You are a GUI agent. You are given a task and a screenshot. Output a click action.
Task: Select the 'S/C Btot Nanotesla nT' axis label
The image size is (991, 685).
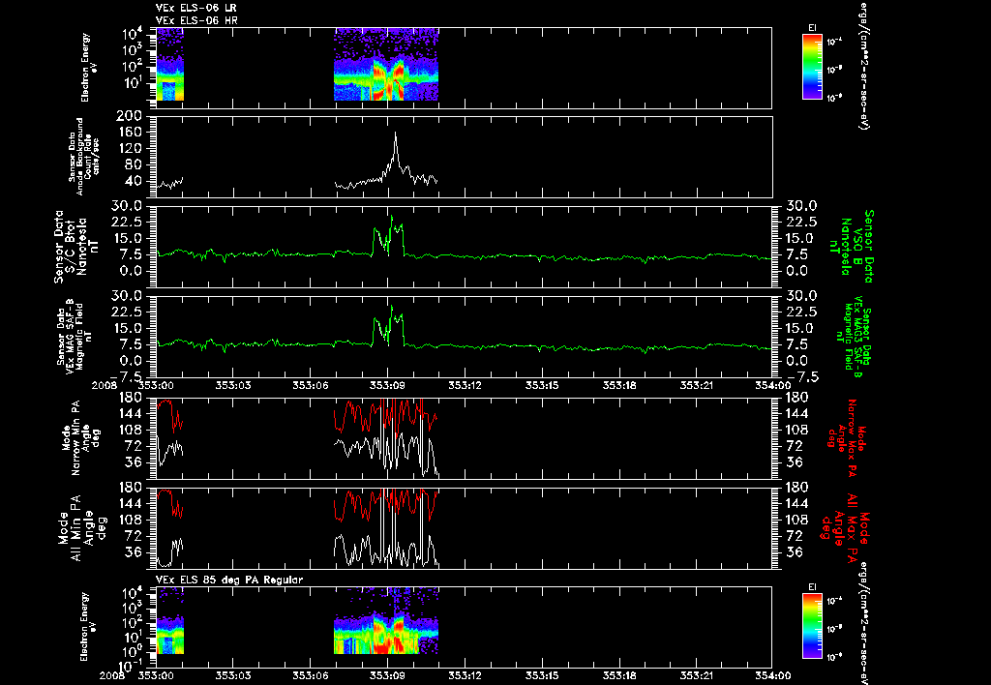click(x=77, y=247)
